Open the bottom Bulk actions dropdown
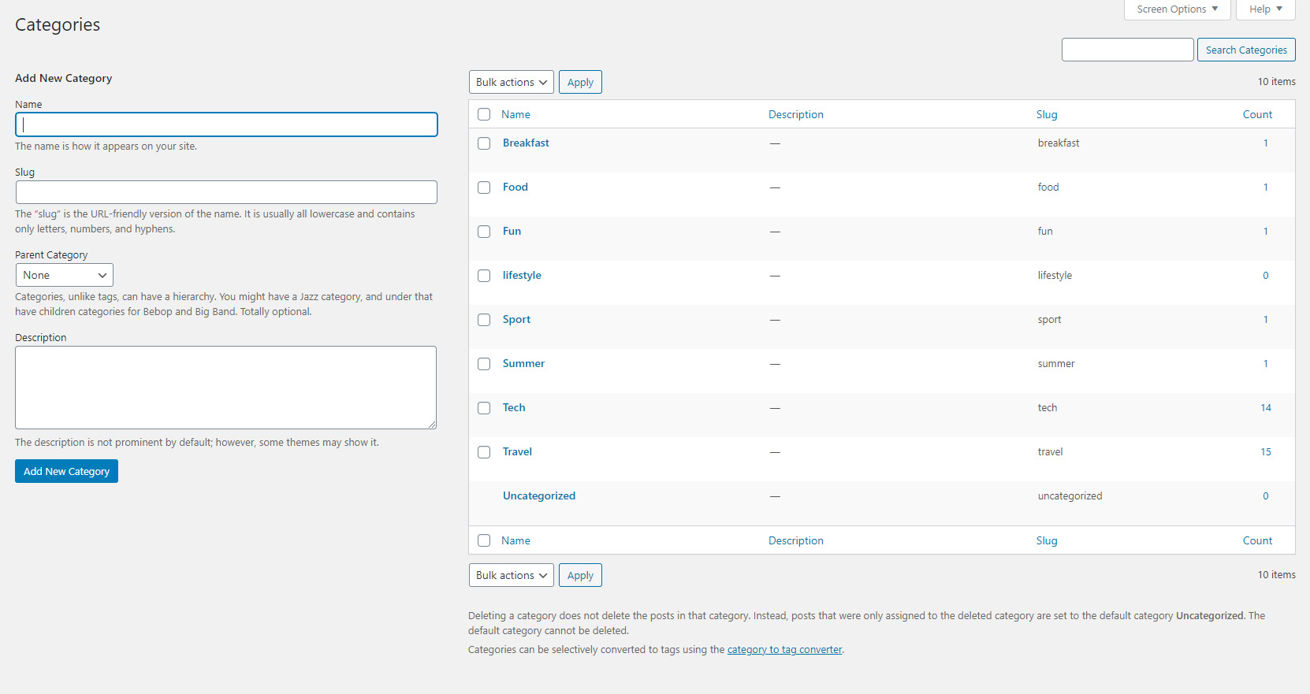Screen dimensions: 1310x694 pos(511,575)
